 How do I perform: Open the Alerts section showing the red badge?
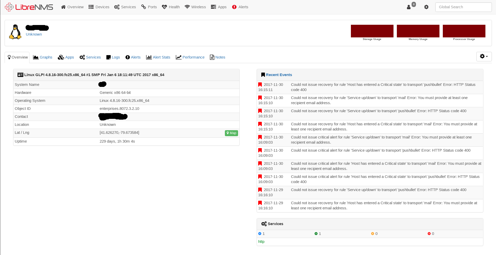point(240,7)
